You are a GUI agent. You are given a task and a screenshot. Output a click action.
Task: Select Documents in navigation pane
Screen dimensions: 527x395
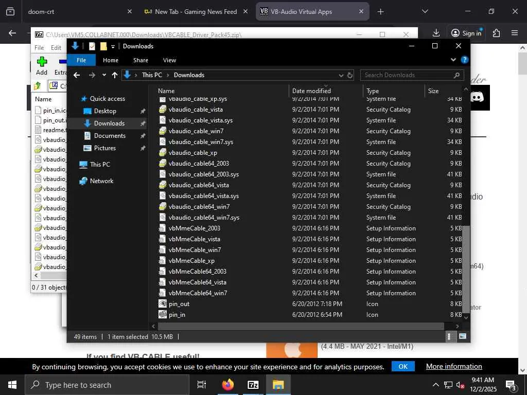(110, 136)
